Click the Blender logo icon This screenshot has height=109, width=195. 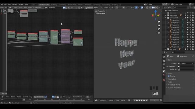point(2,4)
